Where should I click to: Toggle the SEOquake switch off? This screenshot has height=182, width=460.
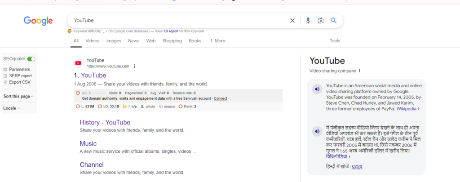31,59
